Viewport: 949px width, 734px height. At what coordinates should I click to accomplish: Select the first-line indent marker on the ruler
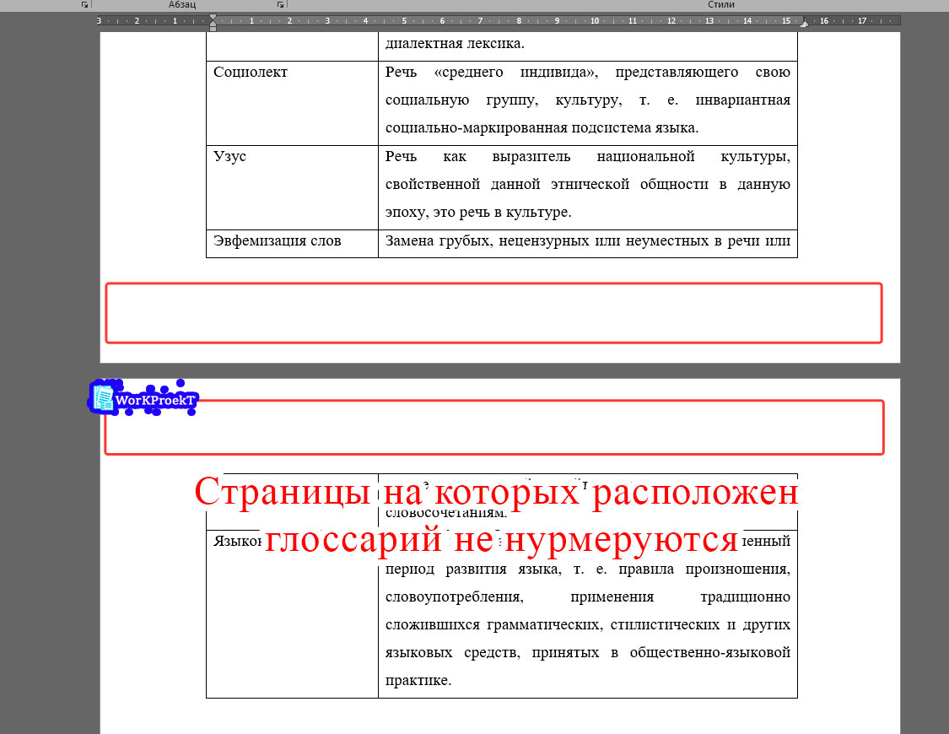213,16
